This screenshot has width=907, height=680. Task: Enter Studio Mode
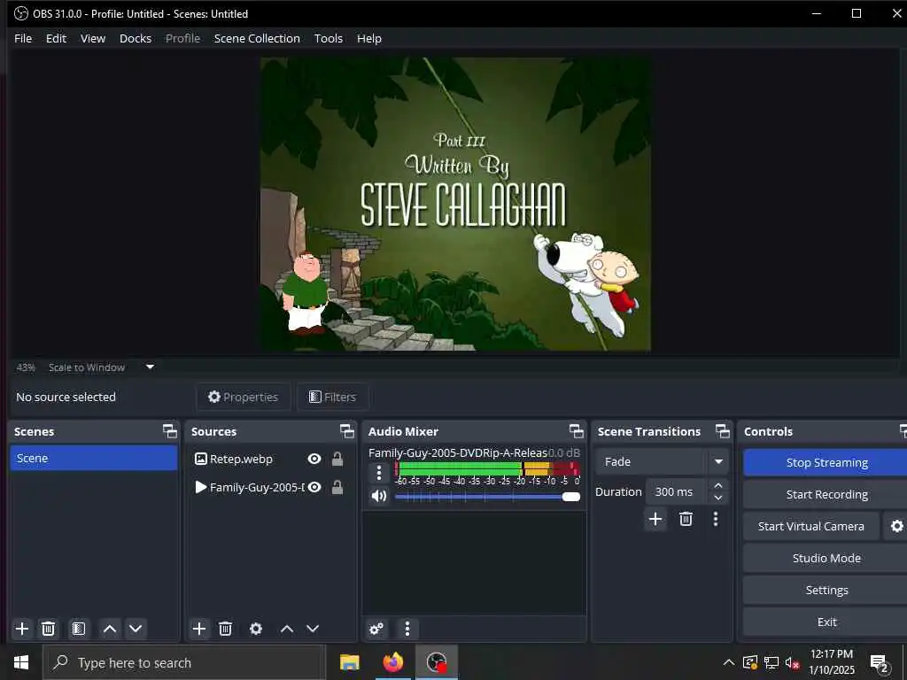pyautogui.click(x=826, y=558)
